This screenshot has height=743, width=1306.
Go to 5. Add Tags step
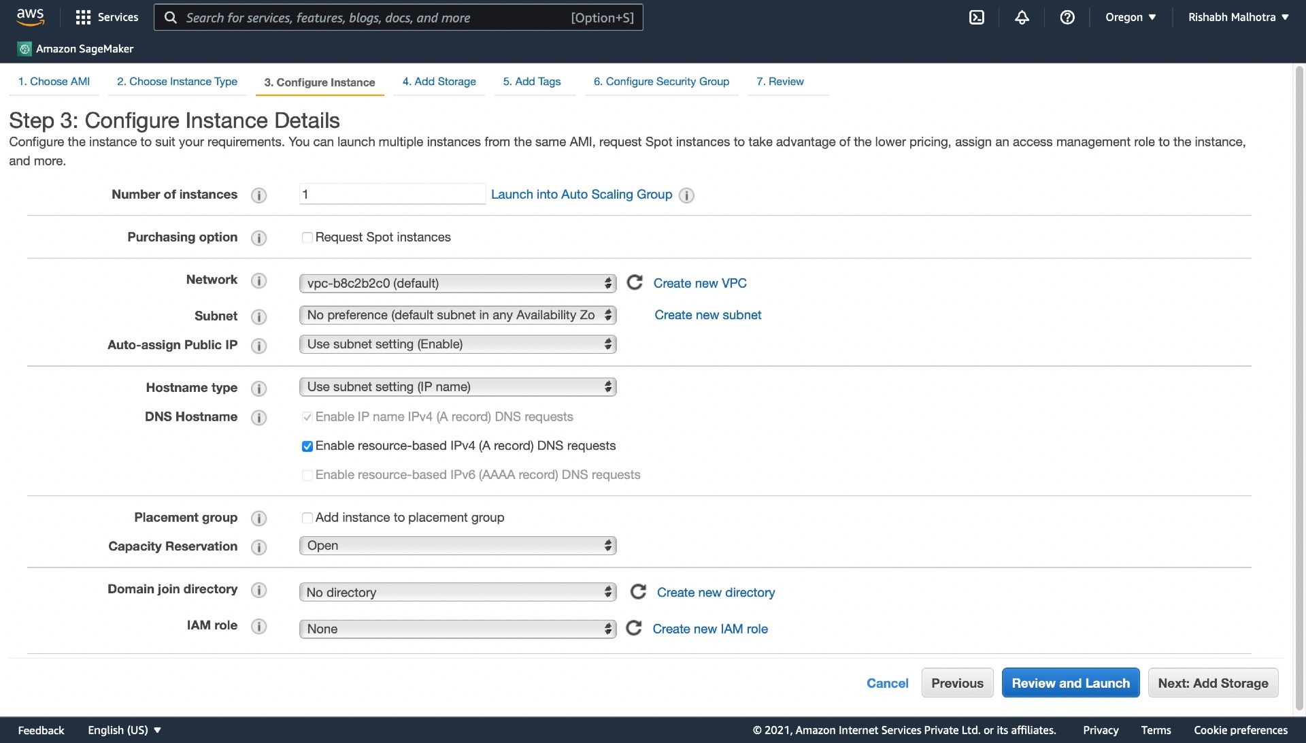(532, 82)
